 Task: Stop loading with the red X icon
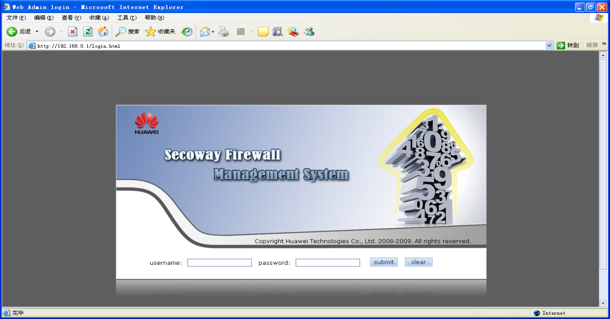72,31
